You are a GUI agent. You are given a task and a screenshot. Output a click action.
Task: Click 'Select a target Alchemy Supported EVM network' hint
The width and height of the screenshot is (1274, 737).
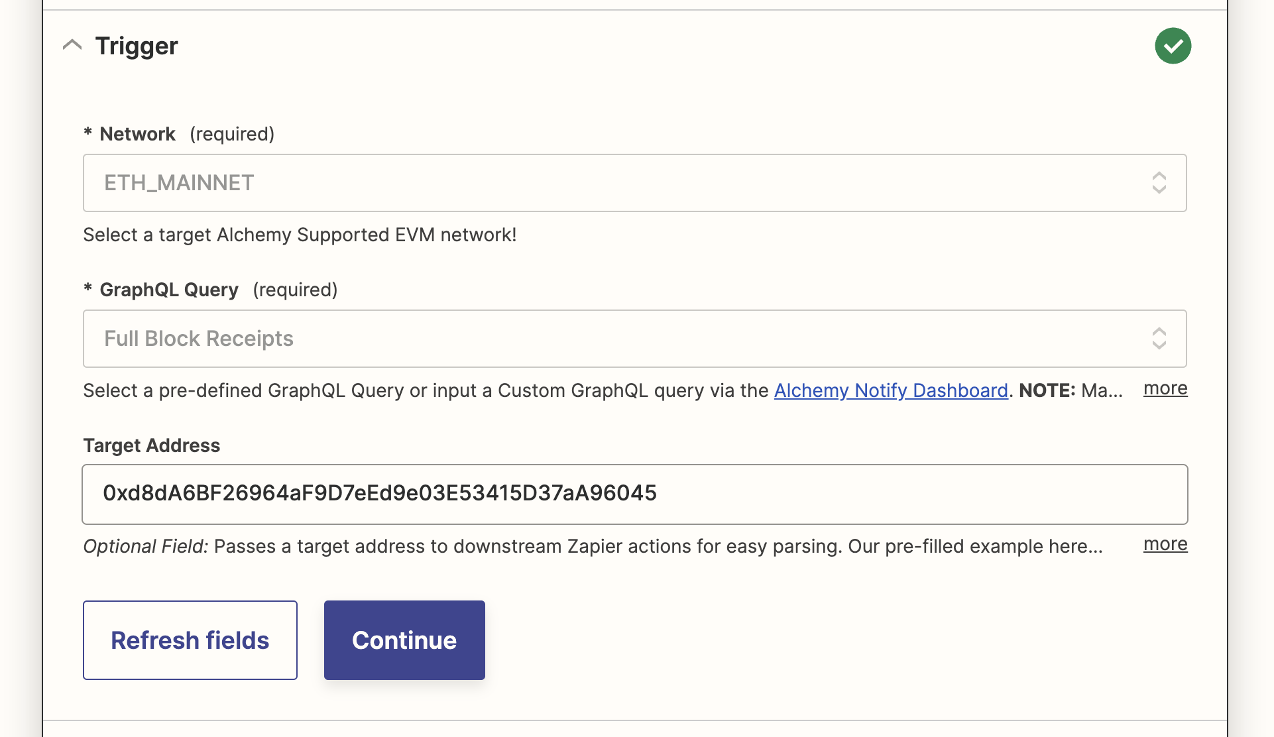click(x=300, y=235)
